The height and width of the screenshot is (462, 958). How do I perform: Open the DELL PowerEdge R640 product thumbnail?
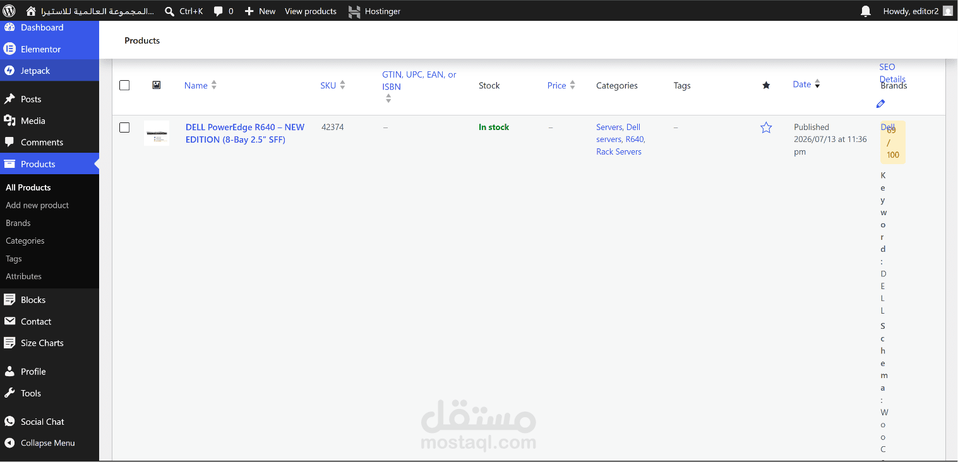coord(157,133)
